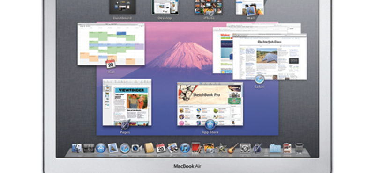The image size is (375, 173).
Task: Switch to the Desktop space thumbnail
Action: pyautogui.click(x=165, y=7)
